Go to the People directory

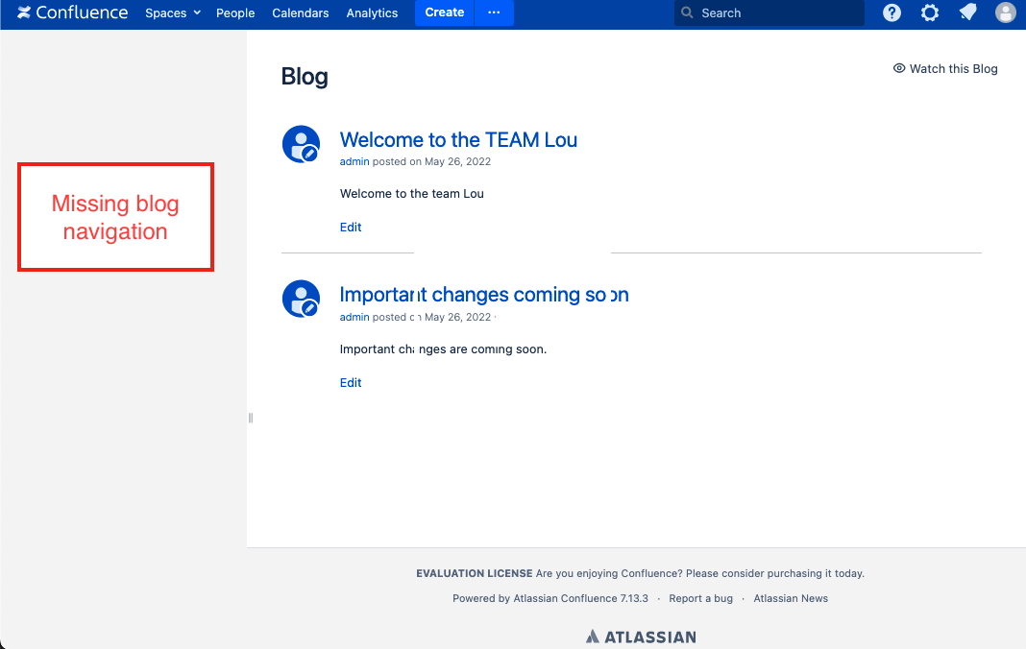point(235,13)
